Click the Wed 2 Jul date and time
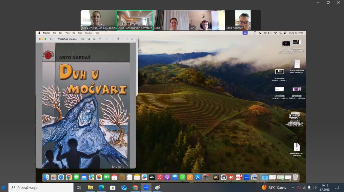This screenshot has width=344, height=192. (x=296, y=33)
